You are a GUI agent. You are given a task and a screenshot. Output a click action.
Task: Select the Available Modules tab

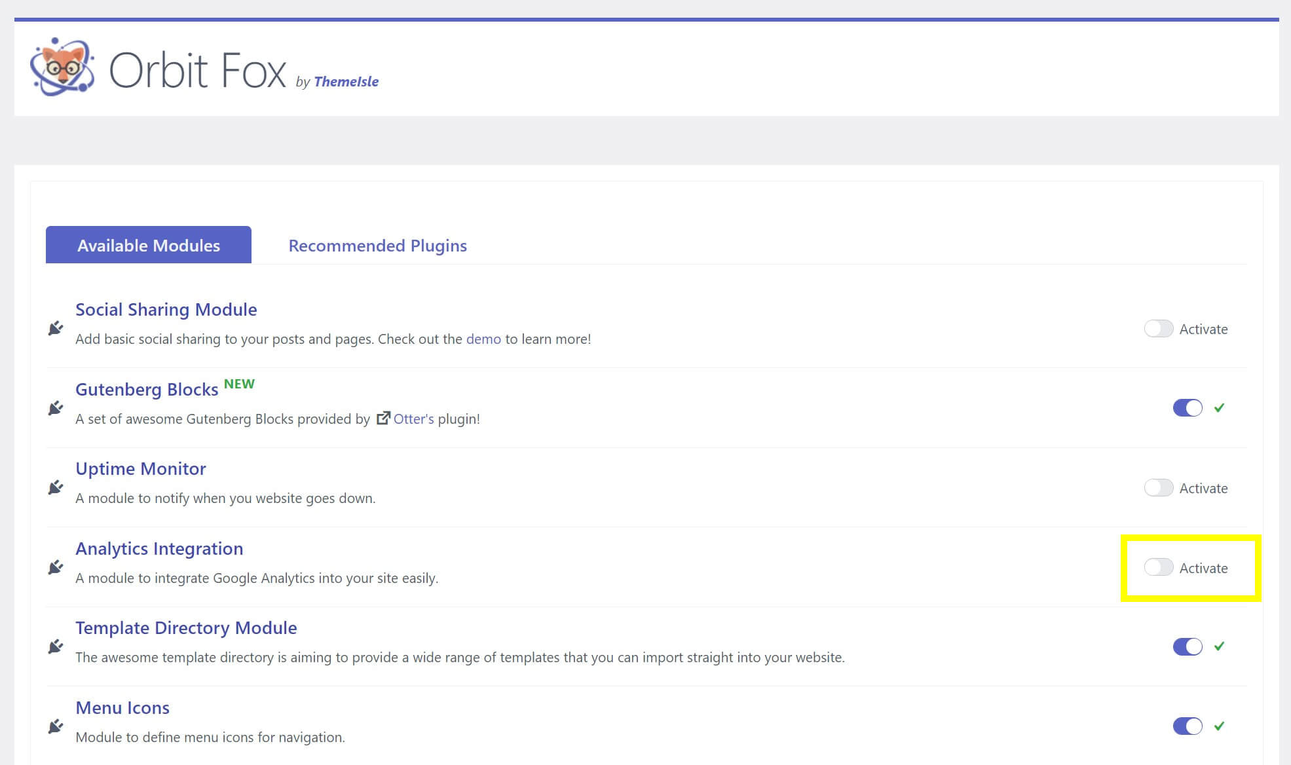pyautogui.click(x=149, y=245)
